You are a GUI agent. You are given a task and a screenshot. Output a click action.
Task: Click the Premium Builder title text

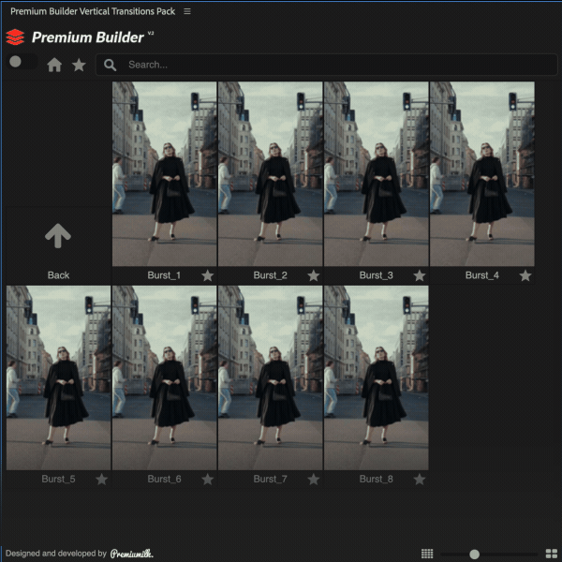(88, 37)
